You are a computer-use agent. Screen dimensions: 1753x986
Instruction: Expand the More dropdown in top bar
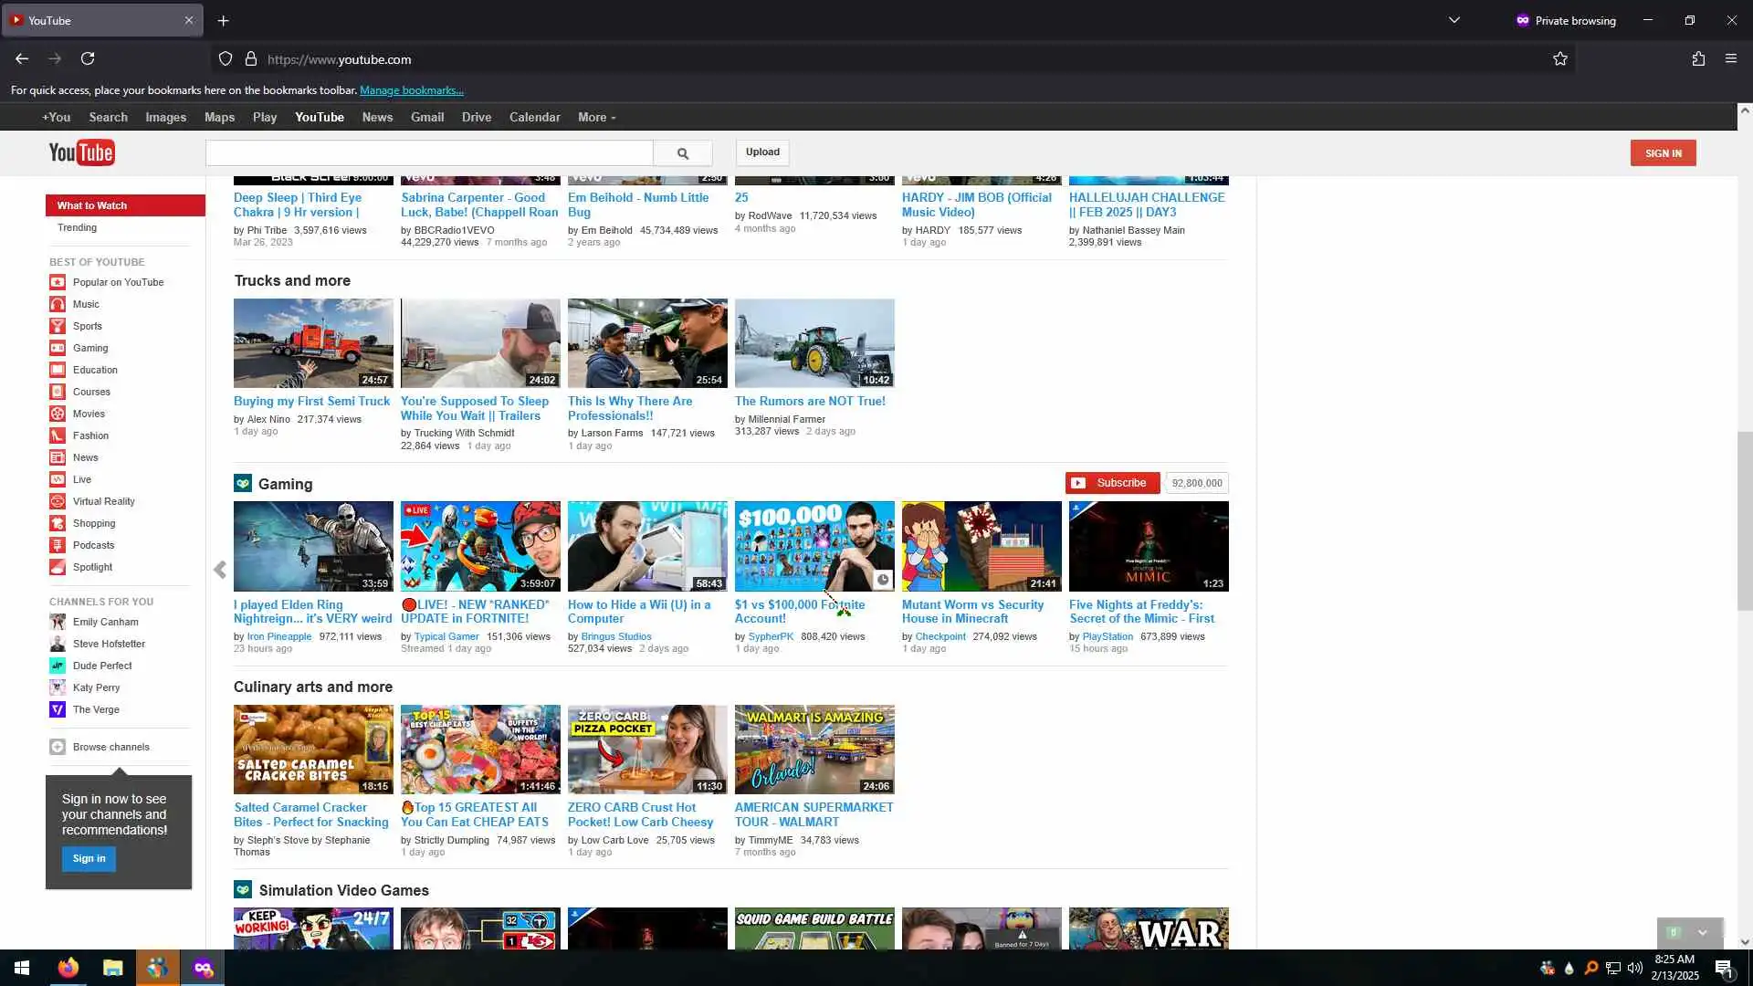click(596, 118)
